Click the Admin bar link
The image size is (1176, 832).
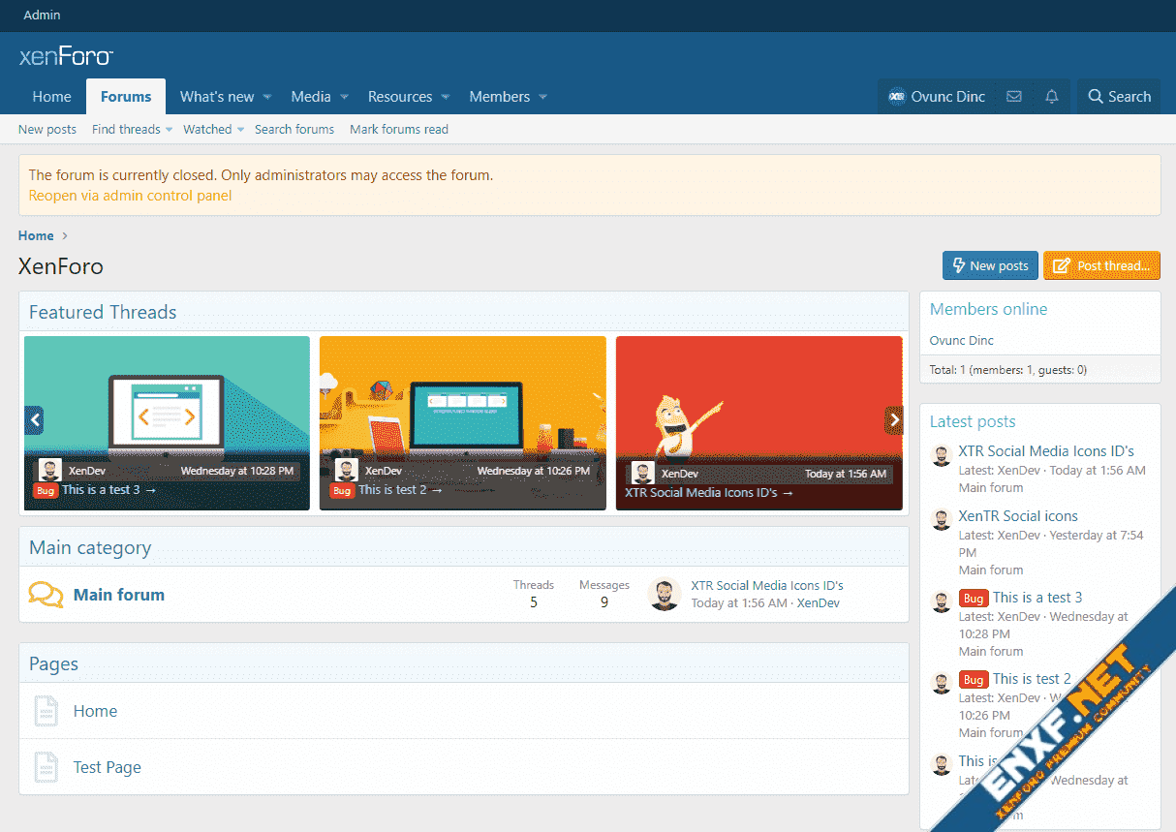pyautogui.click(x=42, y=15)
